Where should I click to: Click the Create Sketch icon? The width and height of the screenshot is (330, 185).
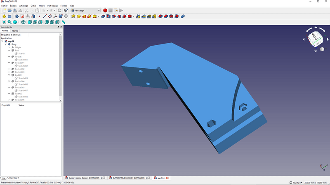click(22, 16)
